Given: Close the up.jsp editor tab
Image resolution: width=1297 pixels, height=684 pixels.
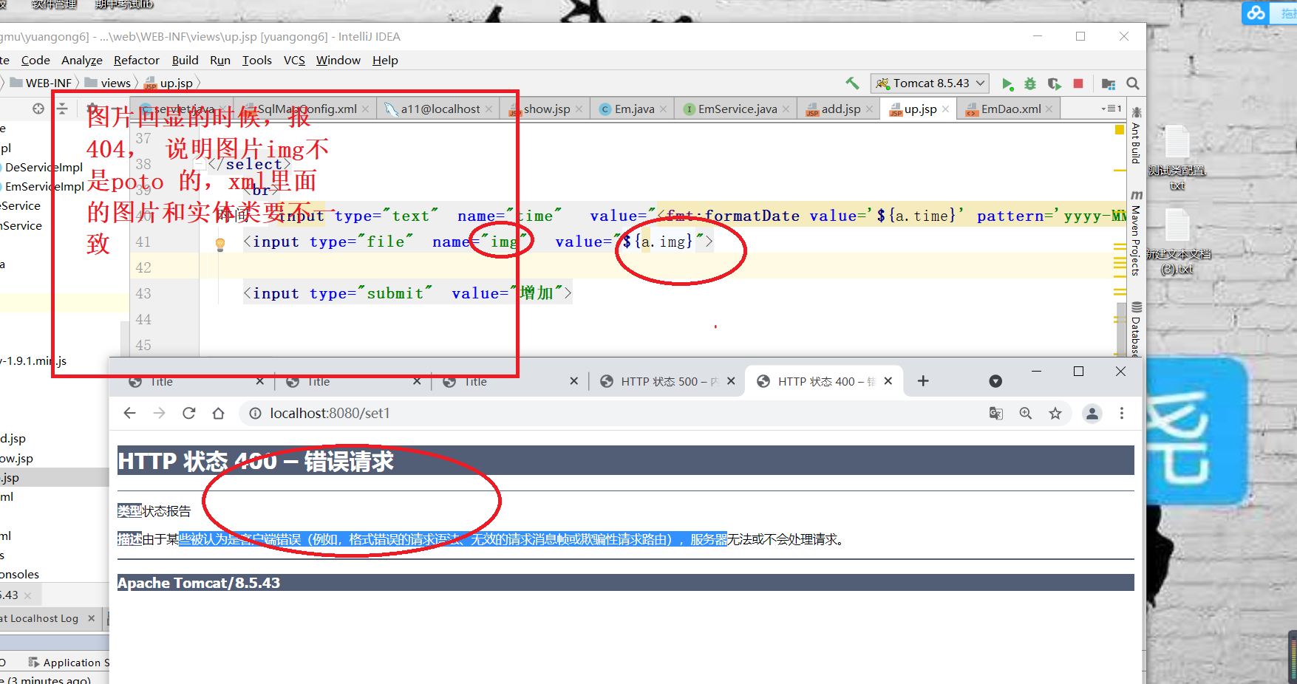Looking at the screenshot, I should tap(945, 109).
